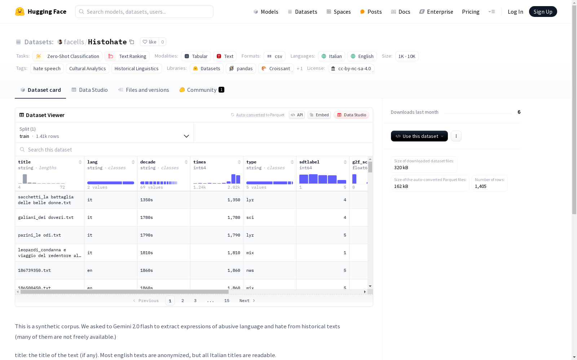Open the Pricing page
Viewport: 577px width, 360px height.
[471, 12]
